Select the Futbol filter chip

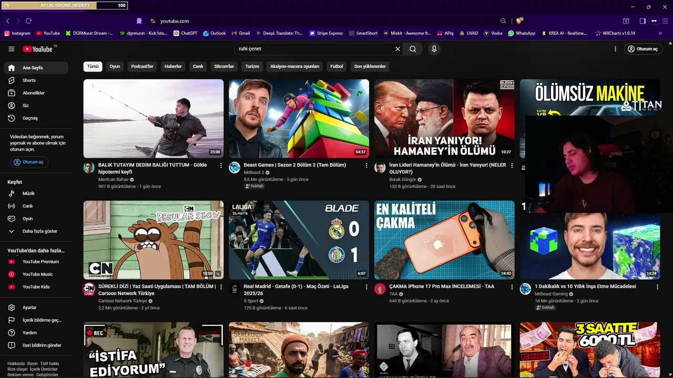(x=336, y=67)
